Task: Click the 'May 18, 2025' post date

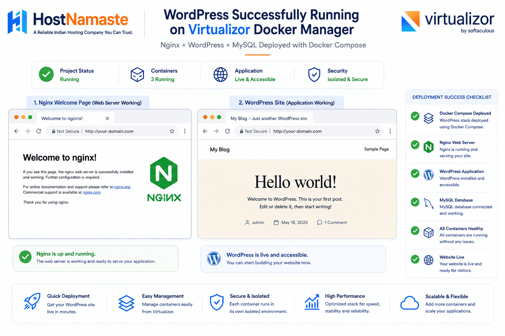Action: coord(291,222)
